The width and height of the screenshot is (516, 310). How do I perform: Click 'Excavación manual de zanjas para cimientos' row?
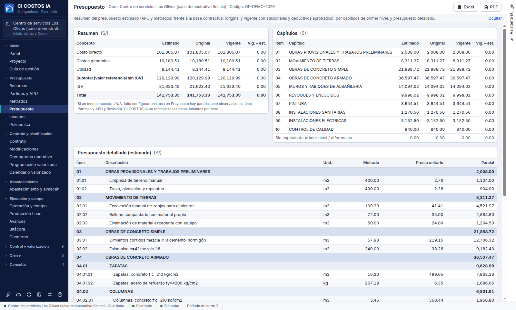pyautogui.click(x=285, y=206)
